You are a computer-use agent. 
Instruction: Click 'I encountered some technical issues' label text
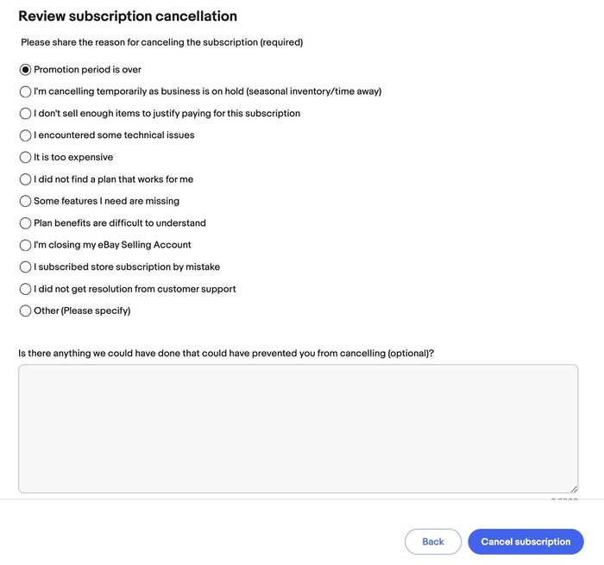point(114,135)
